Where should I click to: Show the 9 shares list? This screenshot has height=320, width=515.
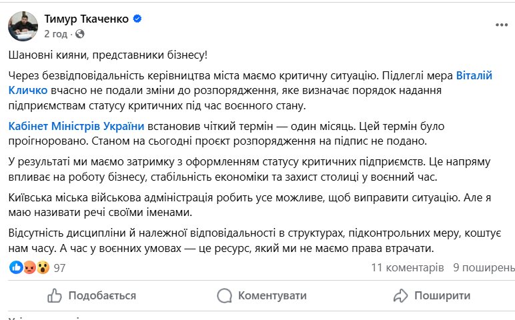(484, 267)
